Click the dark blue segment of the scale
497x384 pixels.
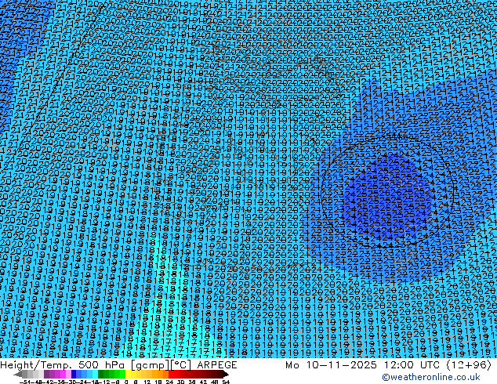[74, 374]
